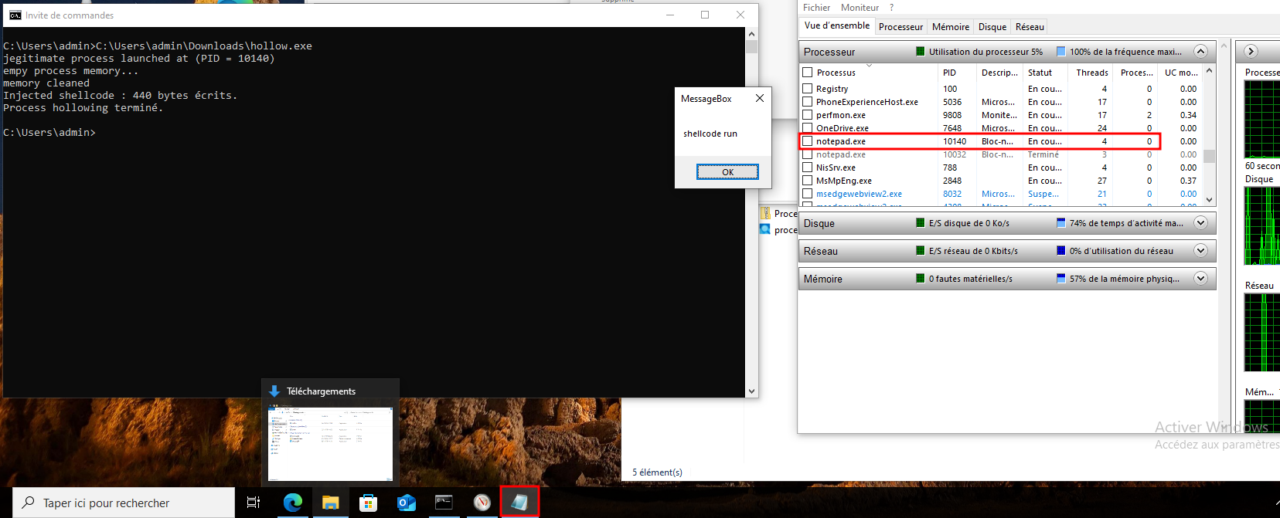1280x518 pixels.
Task: Switch to the Réseau tab
Action: coord(1030,27)
